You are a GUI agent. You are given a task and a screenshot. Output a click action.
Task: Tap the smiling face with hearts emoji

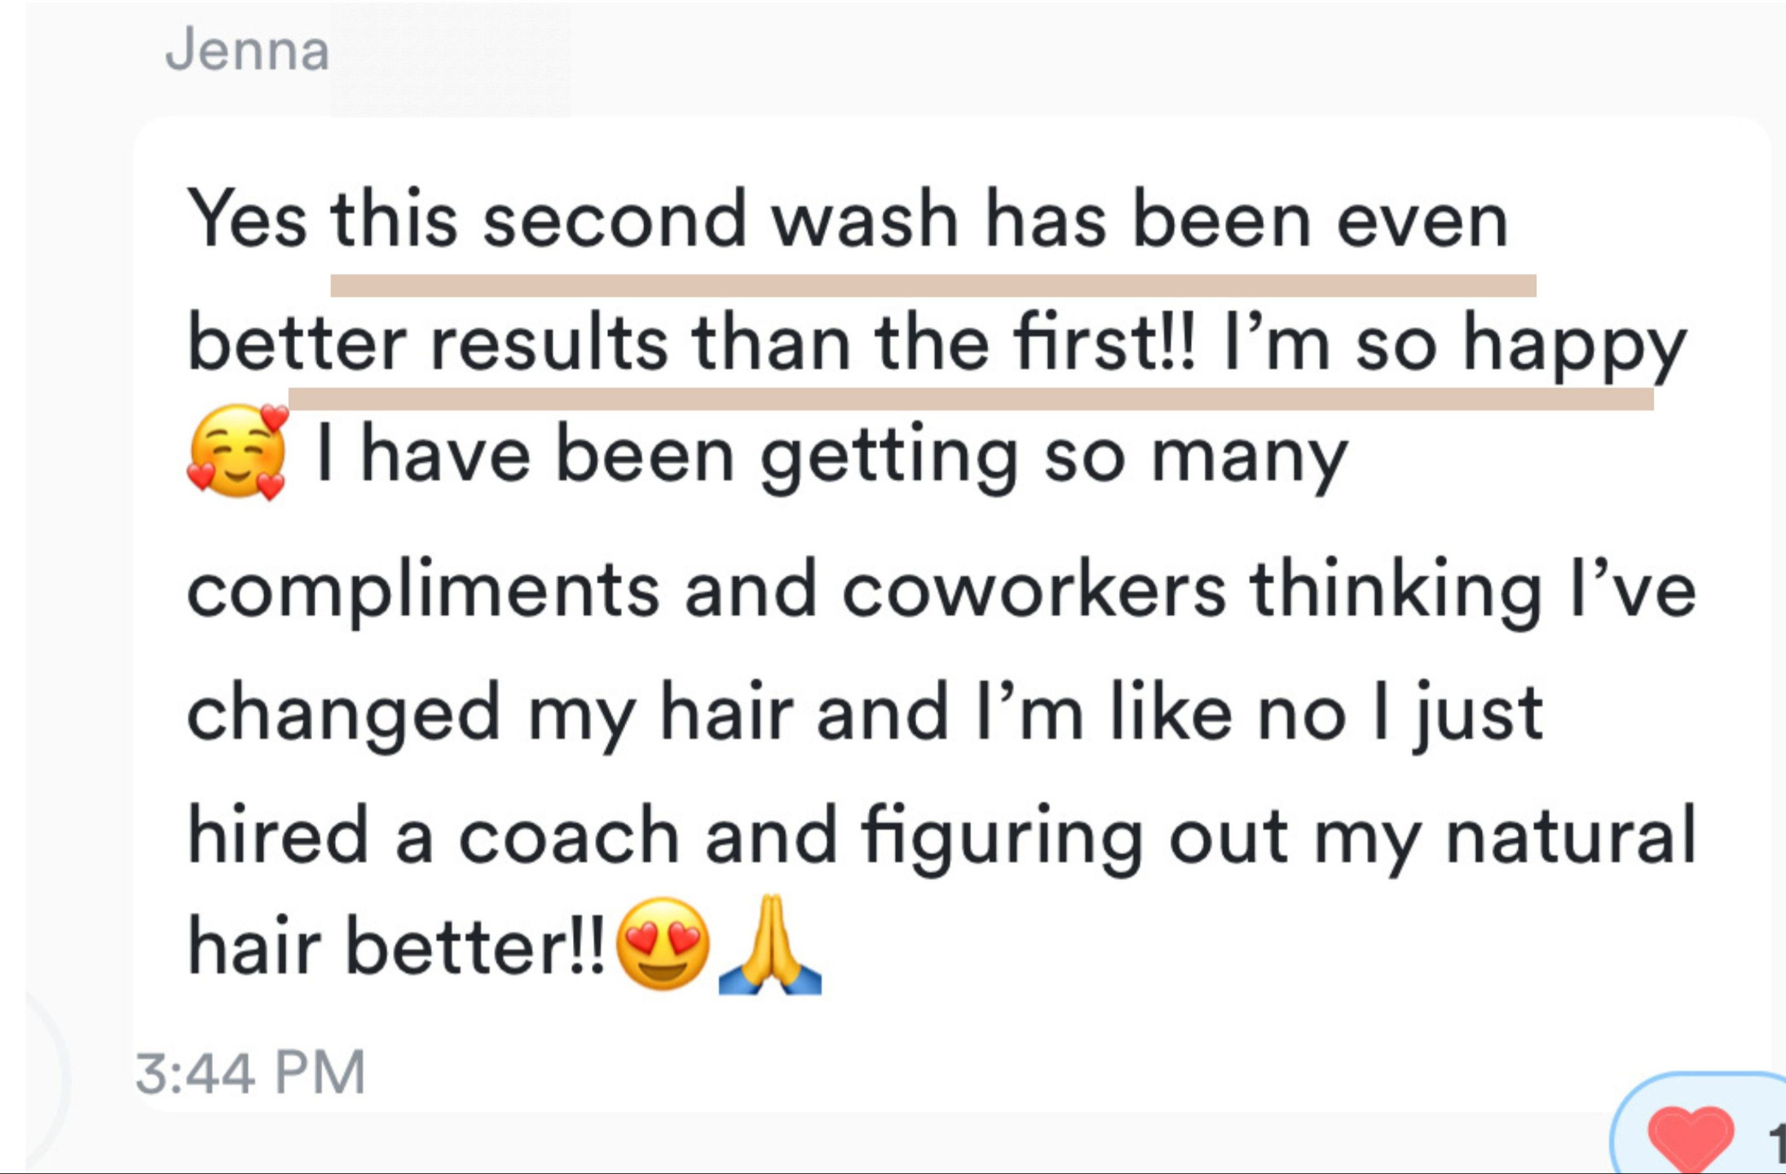(237, 451)
